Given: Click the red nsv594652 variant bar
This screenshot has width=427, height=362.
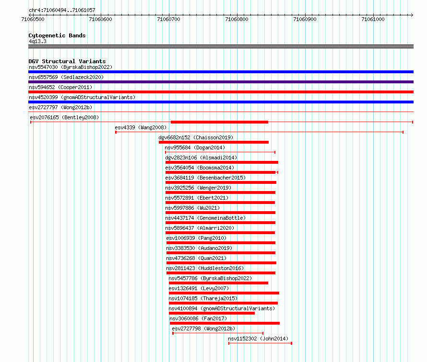Looking at the screenshot, I should (x=221, y=92).
